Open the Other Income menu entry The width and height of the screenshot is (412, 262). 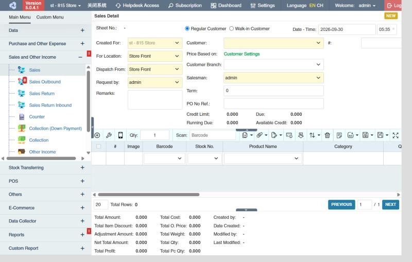(42, 152)
